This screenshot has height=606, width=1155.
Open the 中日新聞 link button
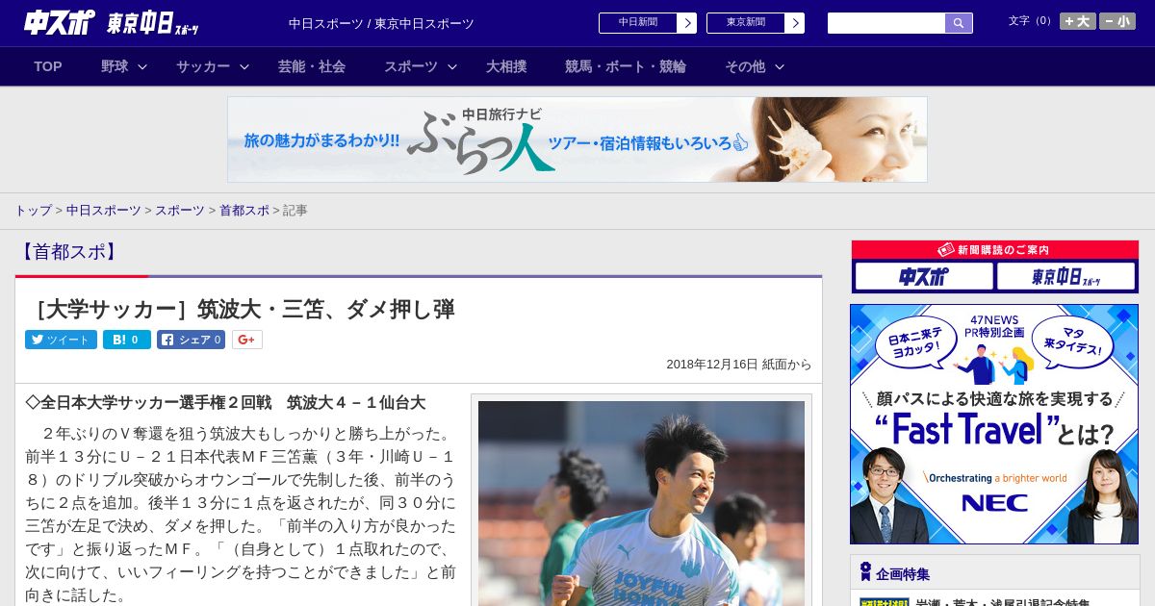click(x=637, y=23)
